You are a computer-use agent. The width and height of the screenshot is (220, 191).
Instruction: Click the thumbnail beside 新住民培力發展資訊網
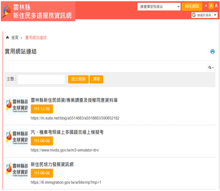(17, 170)
